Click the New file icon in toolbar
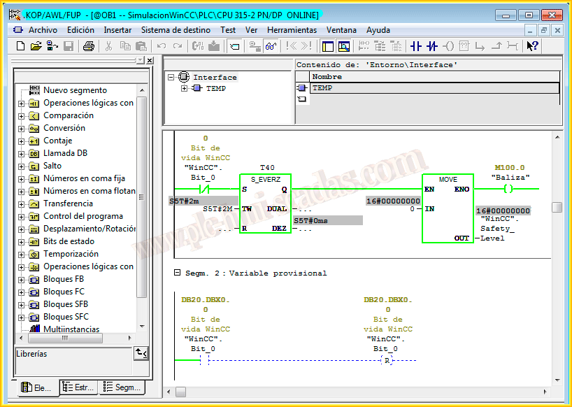Screen dimensions: 572x407 (20, 46)
